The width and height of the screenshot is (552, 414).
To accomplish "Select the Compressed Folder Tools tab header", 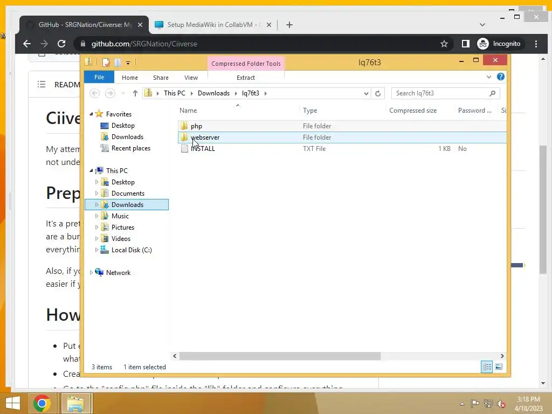I will pos(246,64).
